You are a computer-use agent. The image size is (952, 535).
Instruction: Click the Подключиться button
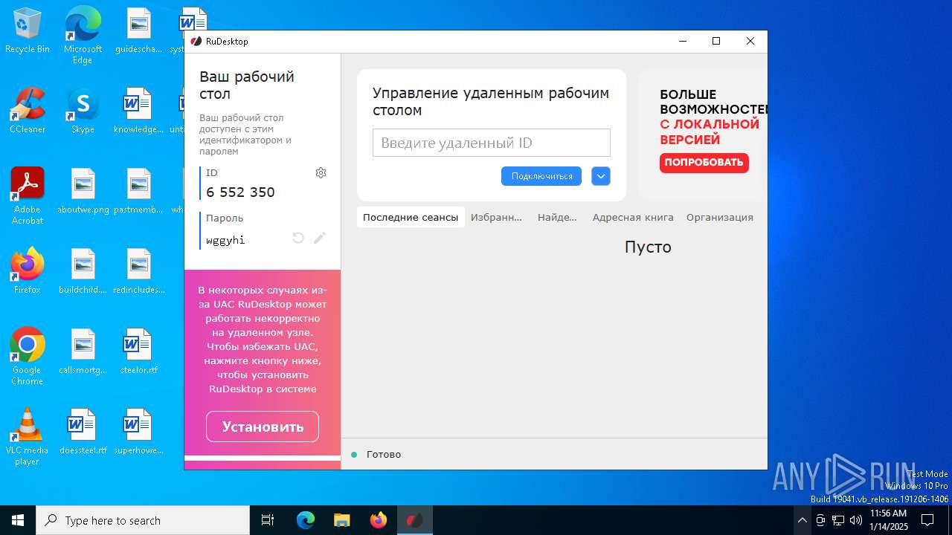[541, 176]
